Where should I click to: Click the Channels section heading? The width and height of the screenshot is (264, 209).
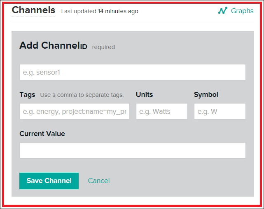pyautogui.click(x=33, y=10)
